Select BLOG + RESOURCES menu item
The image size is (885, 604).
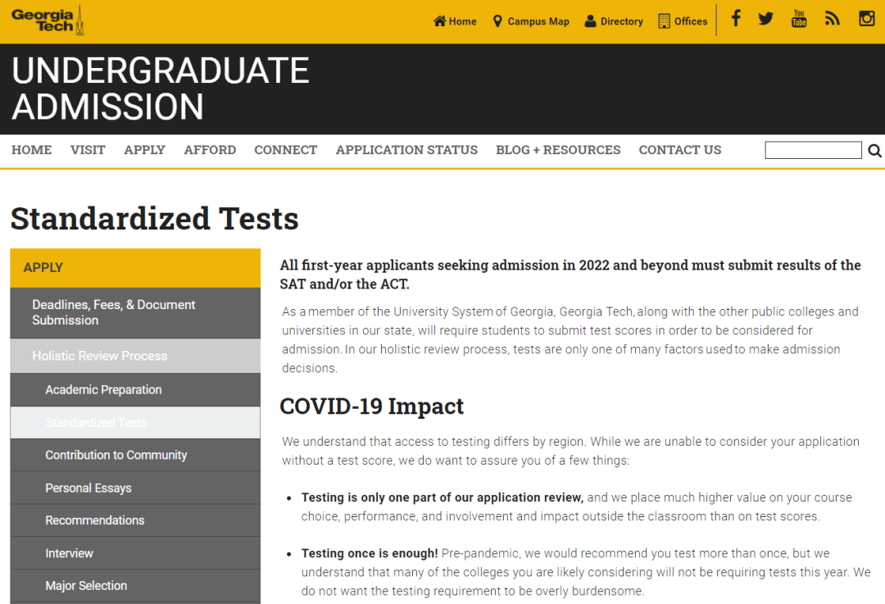558,150
